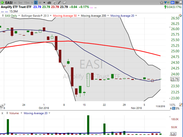Click the +0.17% percent change value

(x=84, y=7)
